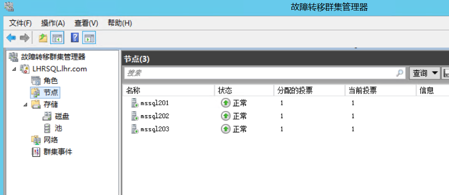
Task: Toggle the show/hide action pane icon
Action: click(x=89, y=38)
